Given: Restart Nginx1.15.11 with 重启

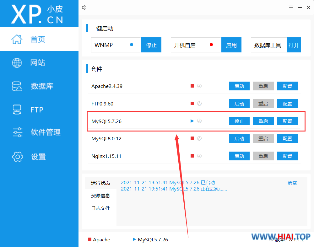Looking at the screenshot, I should pyautogui.click(x=263, y=156).
